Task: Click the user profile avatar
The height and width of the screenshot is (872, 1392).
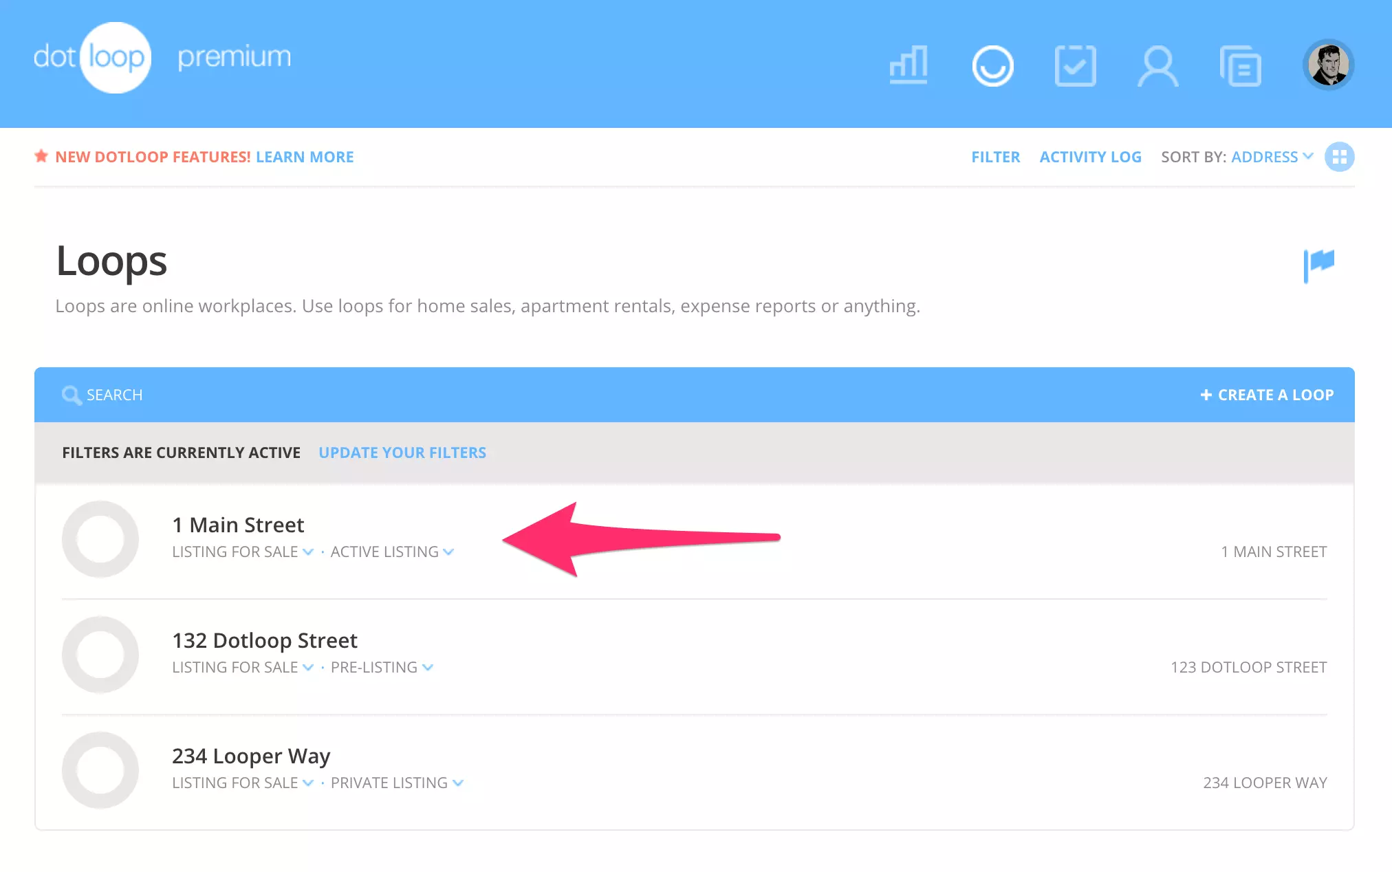Action: (1328, 65)
